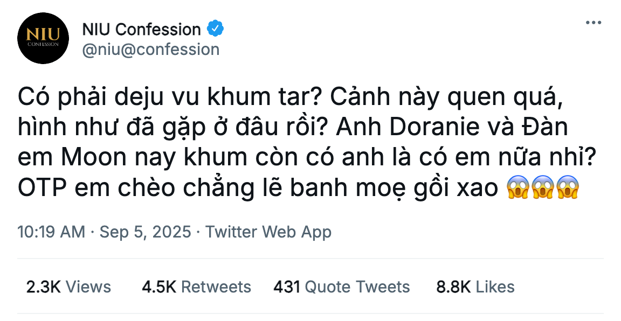Click the Sep 5, 2025 date
Screen dimensions: 621x321
[146, 232]
